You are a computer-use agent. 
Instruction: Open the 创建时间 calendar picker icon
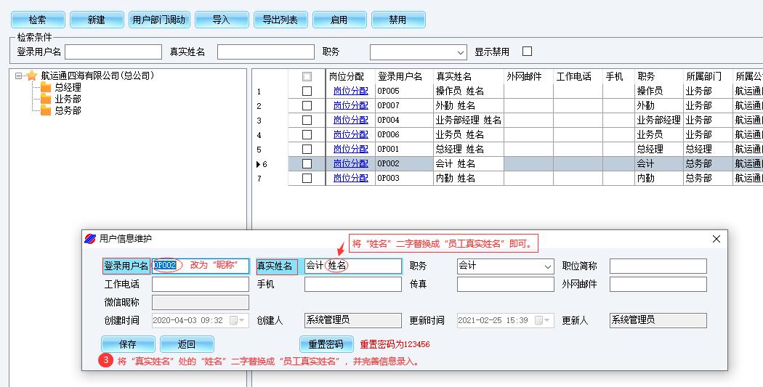coord(233,320)
